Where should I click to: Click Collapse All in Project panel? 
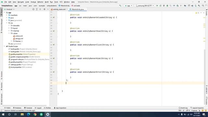(40, 9)
